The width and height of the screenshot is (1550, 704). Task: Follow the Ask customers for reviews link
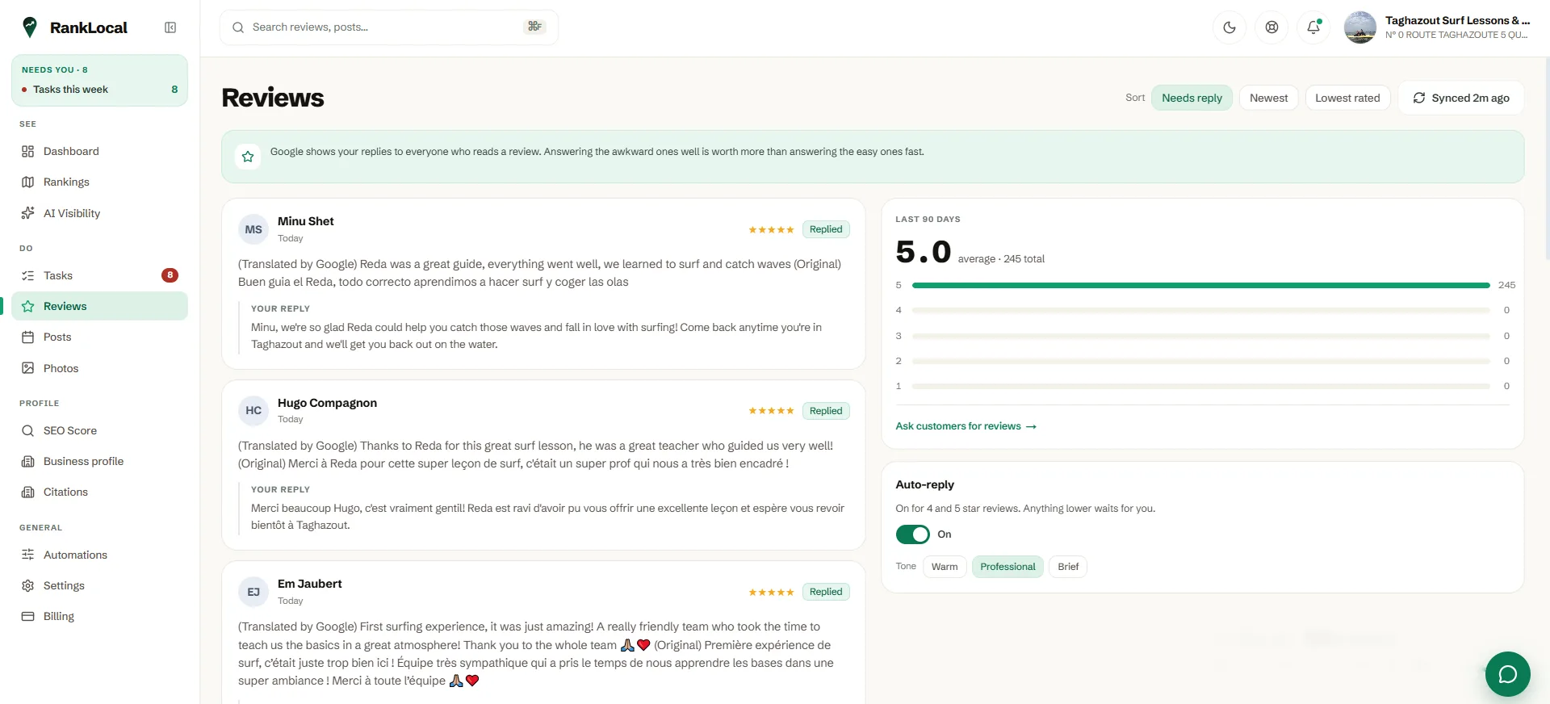966,426
